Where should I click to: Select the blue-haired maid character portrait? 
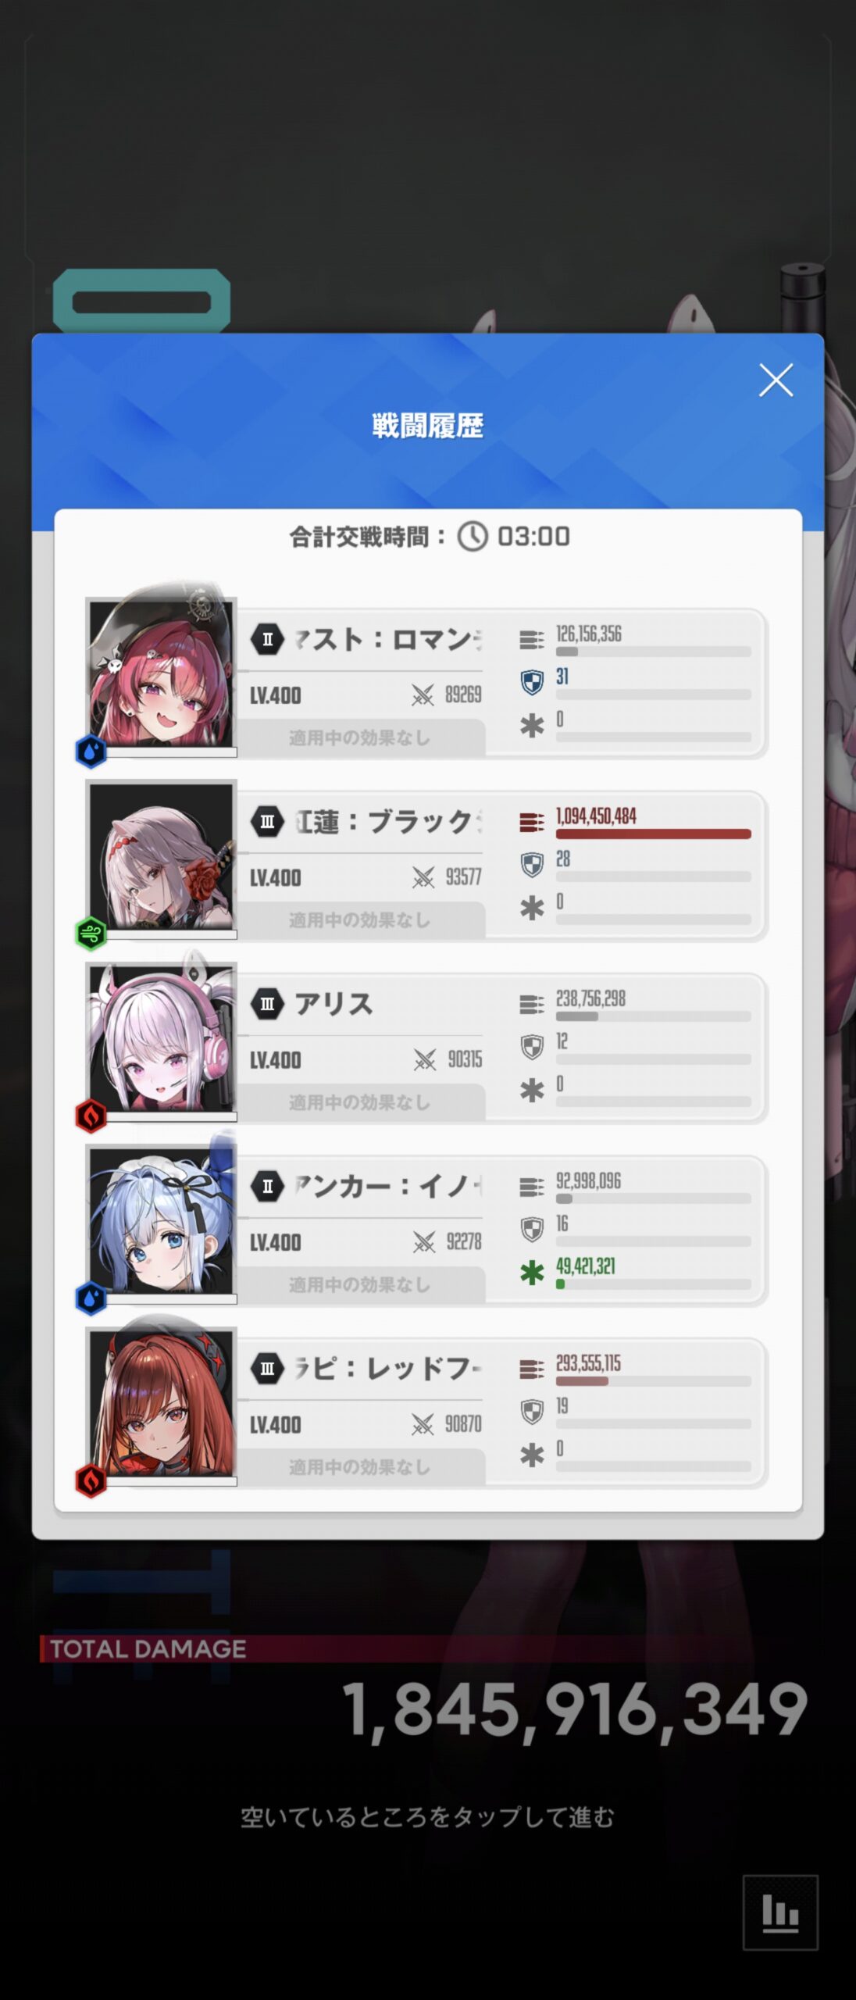(x=161, y=1220)
